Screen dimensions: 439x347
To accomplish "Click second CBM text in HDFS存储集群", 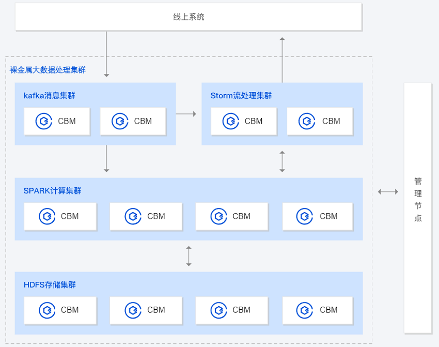I will 156,310.
